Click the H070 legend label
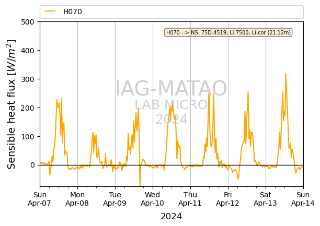This screenshot has height=226, width=320. [x=73, y=11]
